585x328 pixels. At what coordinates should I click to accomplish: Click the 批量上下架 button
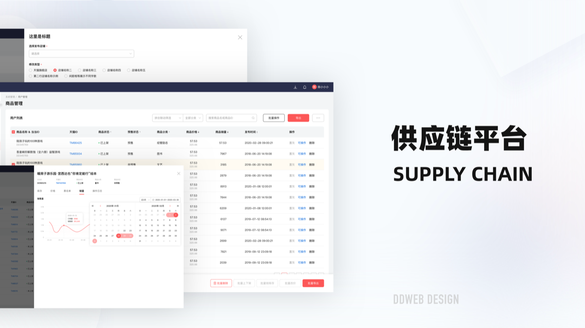pyautogui.click(x=244, y=283)
